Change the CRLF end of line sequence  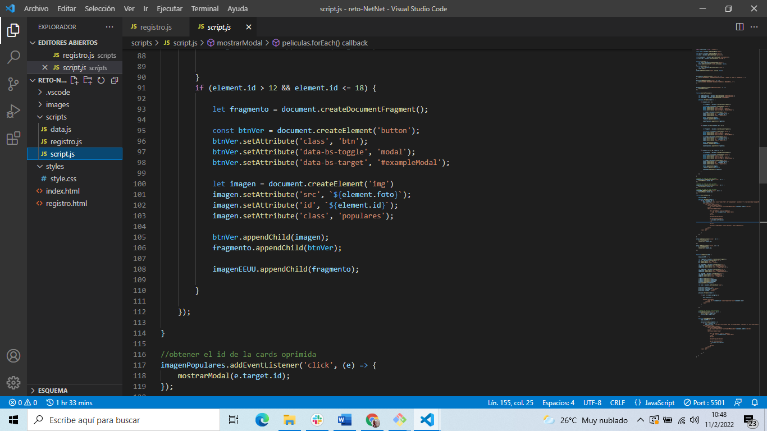[617, 402]
